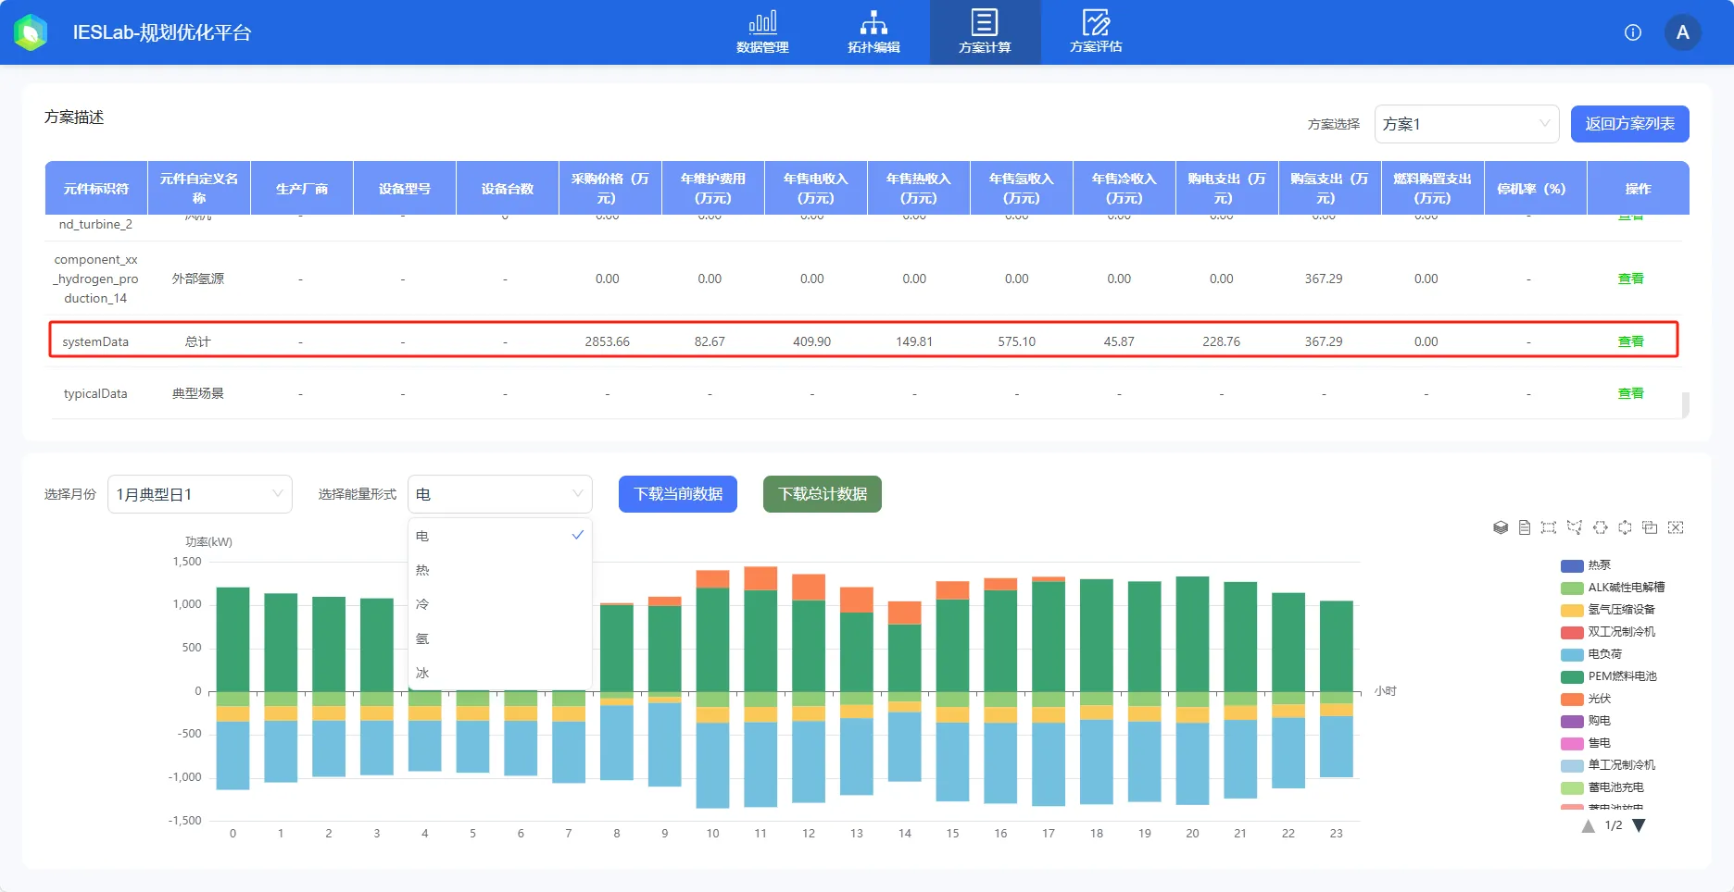
Task: Open the 方案评估 checklist icon tab
Action: (x=1096, y=32)
